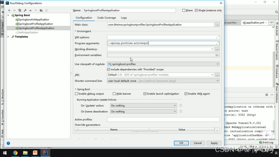The height and width of the screenshot is (157, 279).
Task: Apply the configuration changes
Action: tap(214, 143)
